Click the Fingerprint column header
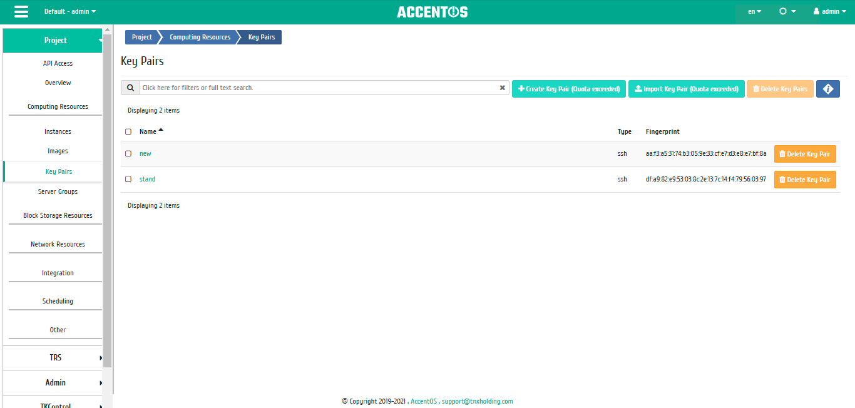Screen dimensions: 855x408 [662, 131]
